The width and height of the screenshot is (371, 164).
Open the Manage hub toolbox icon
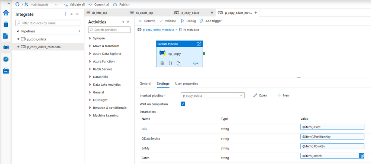pyautogui.click(x=6, y=70)
